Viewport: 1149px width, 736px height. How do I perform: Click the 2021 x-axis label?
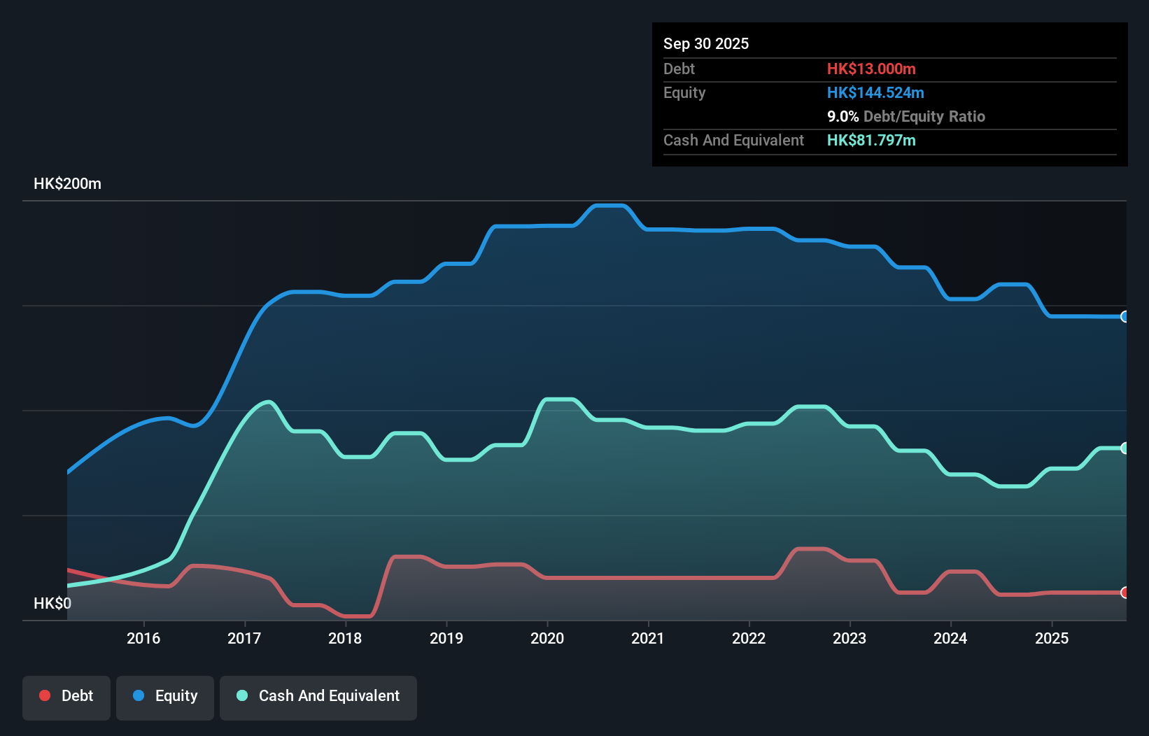(x=648, y=638)
